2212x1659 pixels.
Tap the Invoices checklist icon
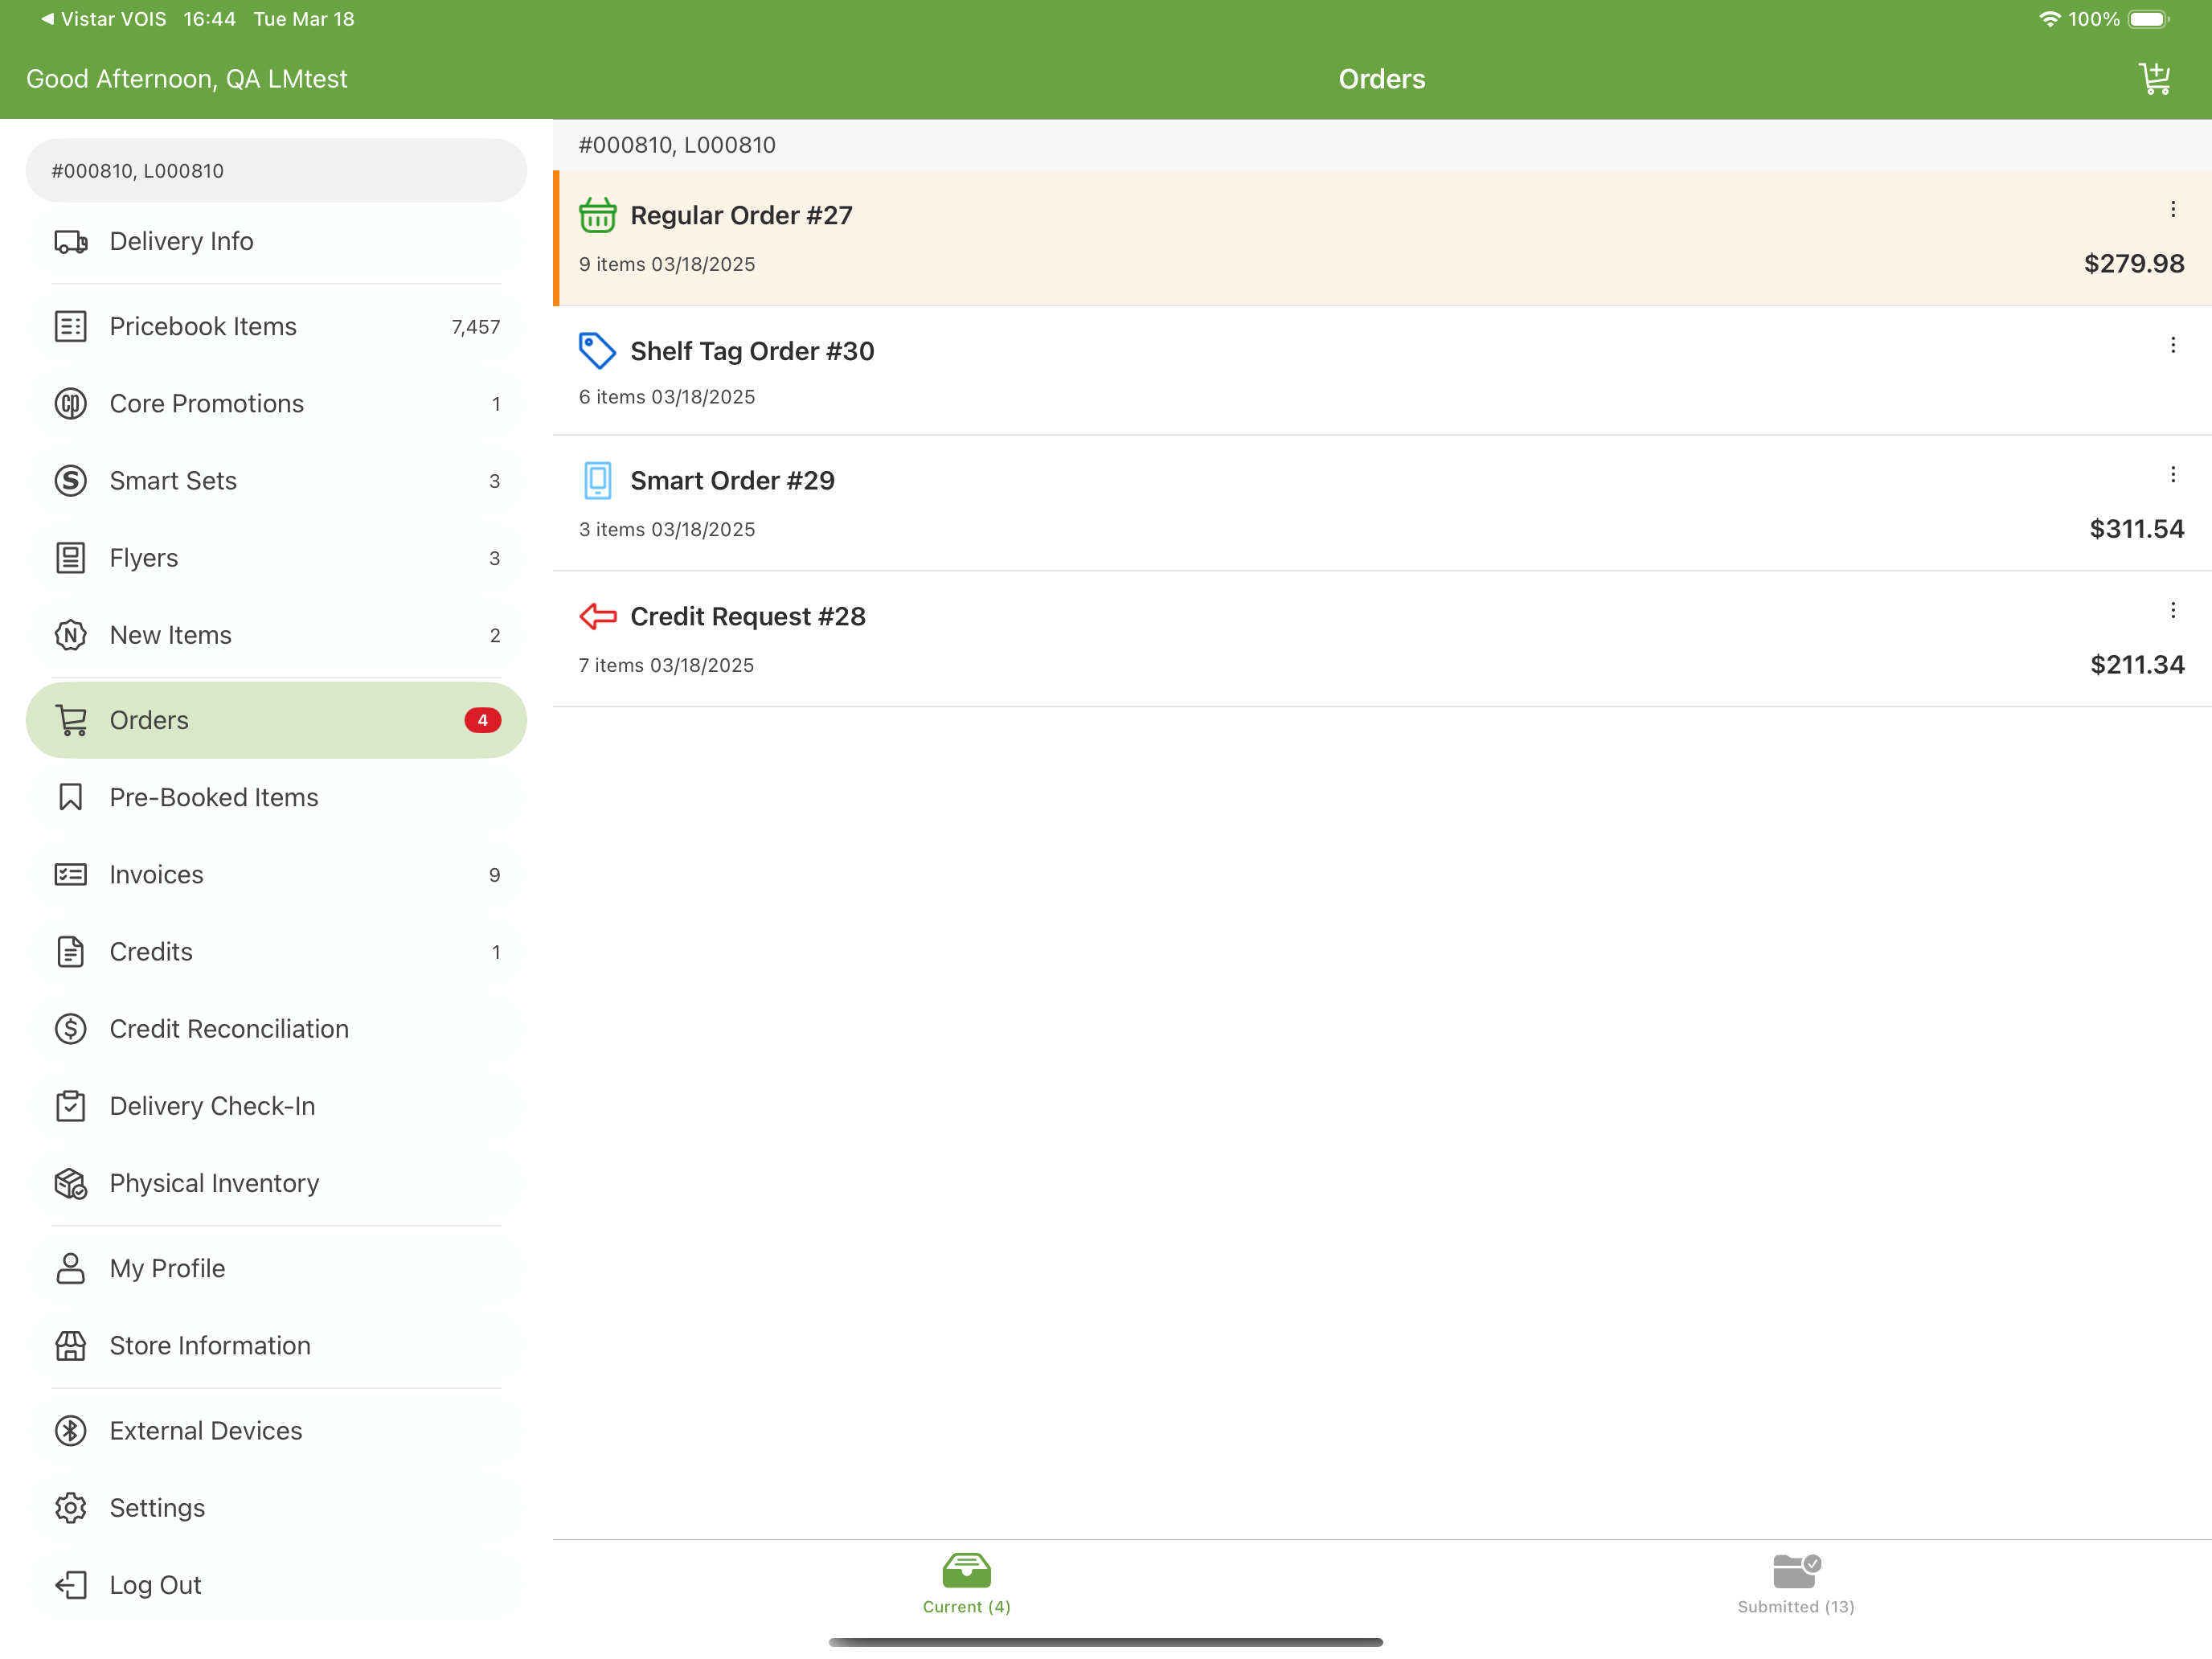tap(70, 874)
